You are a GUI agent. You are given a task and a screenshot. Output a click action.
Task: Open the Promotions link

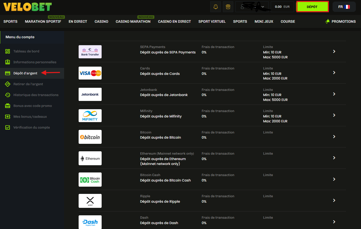(x=341, y=21)
